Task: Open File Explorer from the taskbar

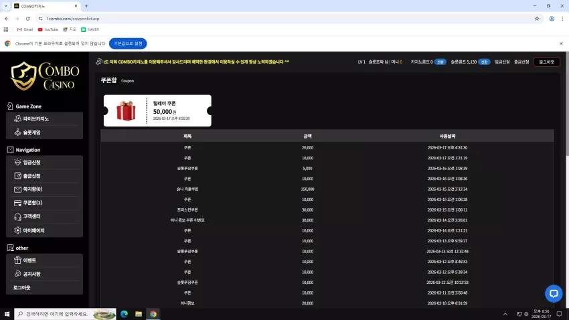Action: tap(139, 314)
